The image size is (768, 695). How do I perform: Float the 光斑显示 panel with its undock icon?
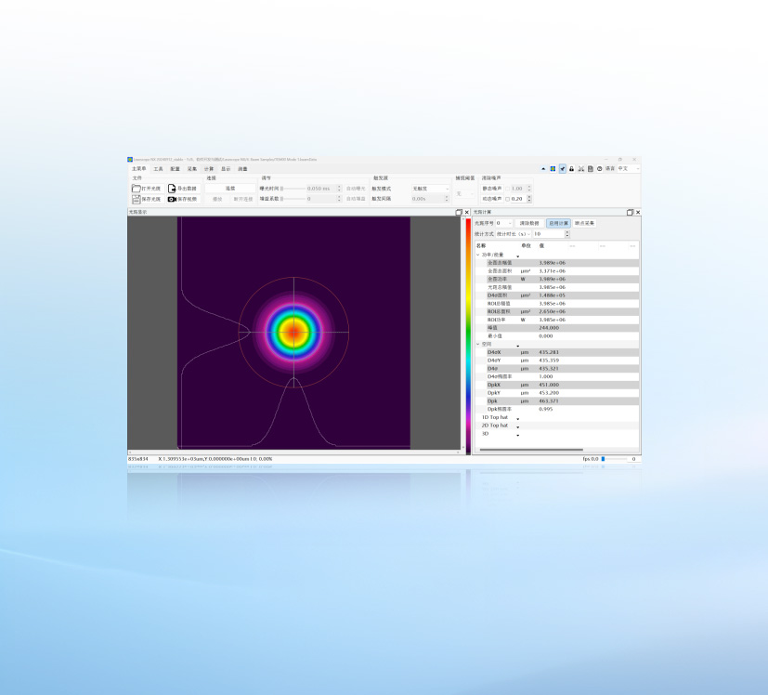pyautogui.click(x=459, y=212)
